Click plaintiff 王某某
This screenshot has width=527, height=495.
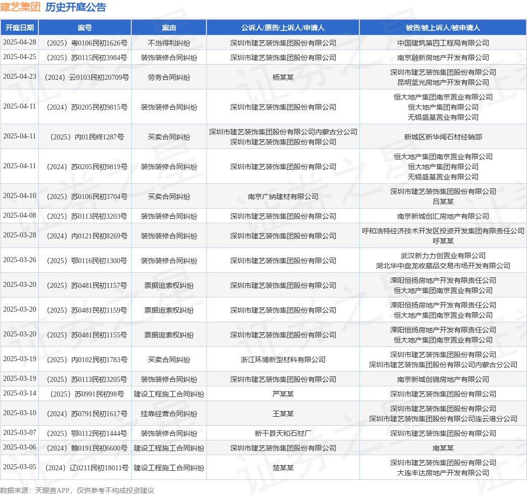coord(283,414)
